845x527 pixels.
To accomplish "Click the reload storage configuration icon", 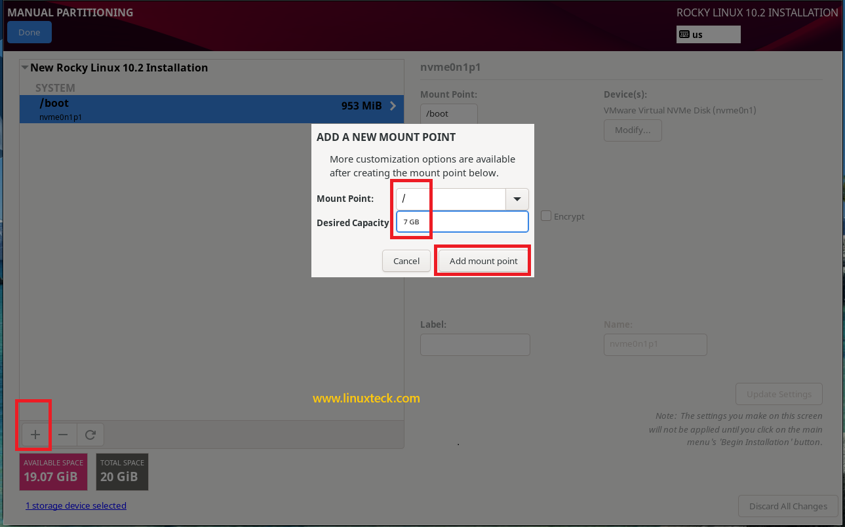I will point(90,435).
